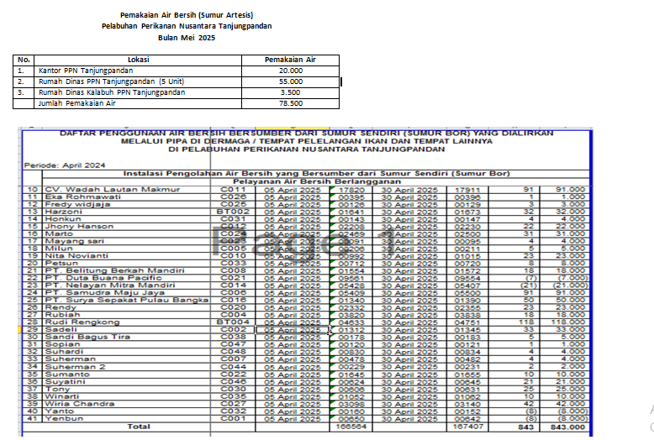Click 'PT. Surya Sepakat Pulau Bangka' name cell
Viewport: 654px width, 440px height.
(x=127, y=301)
